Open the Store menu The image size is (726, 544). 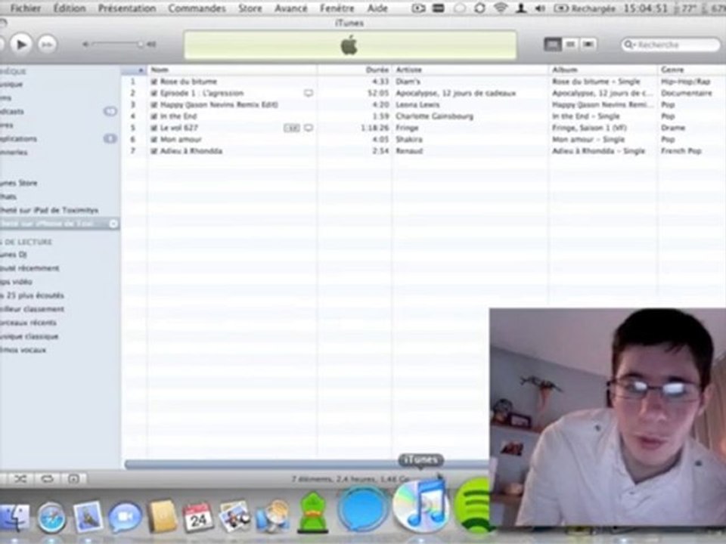250,8
